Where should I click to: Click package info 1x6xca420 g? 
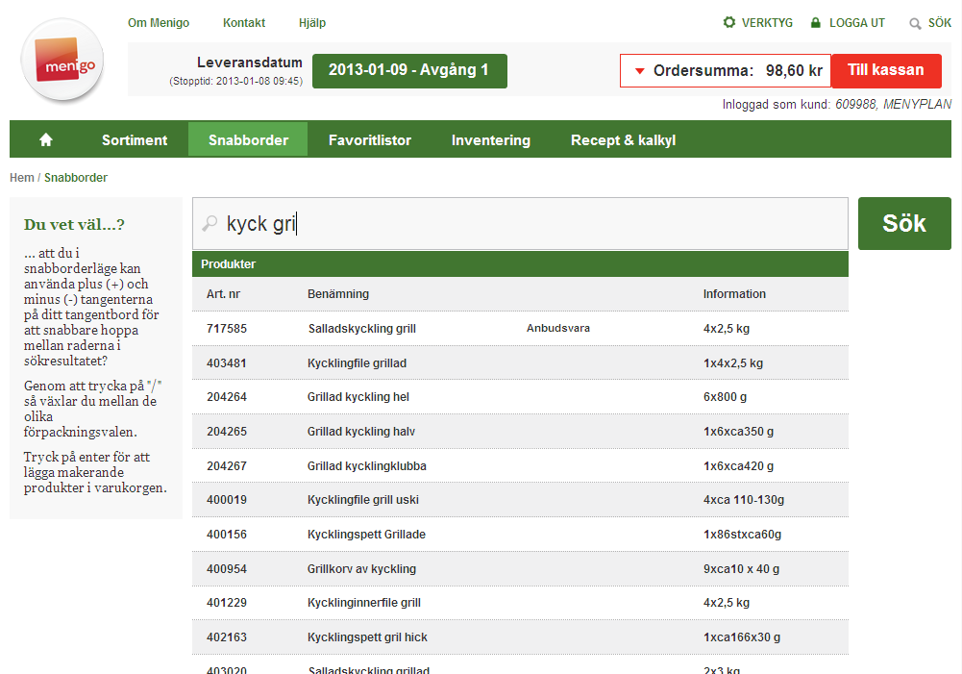point(738,466)
